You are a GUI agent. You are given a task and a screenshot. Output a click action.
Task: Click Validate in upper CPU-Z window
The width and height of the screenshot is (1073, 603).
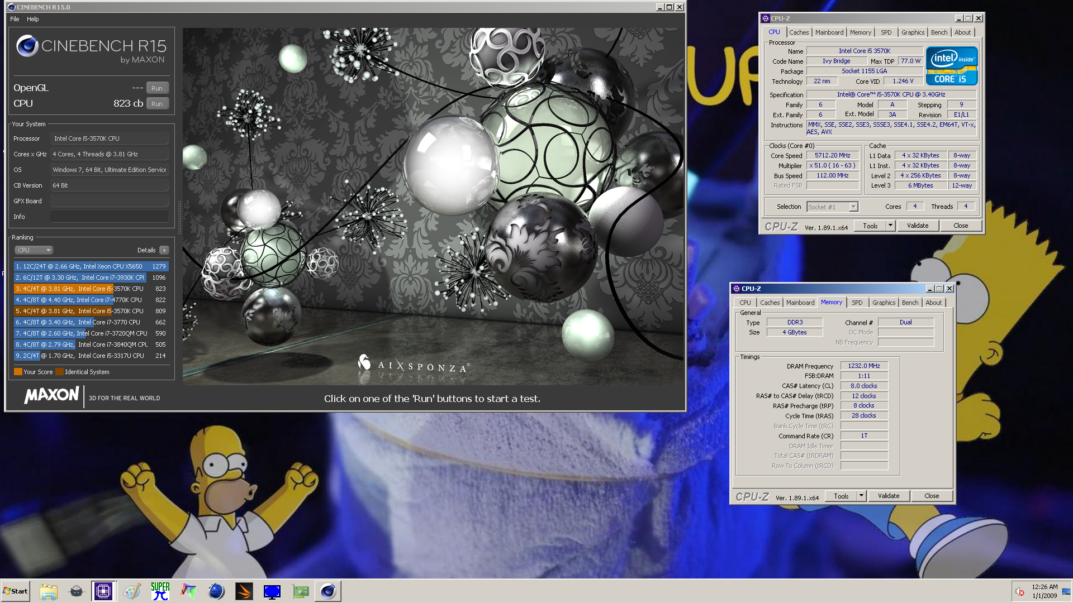(x=918, y=226)
